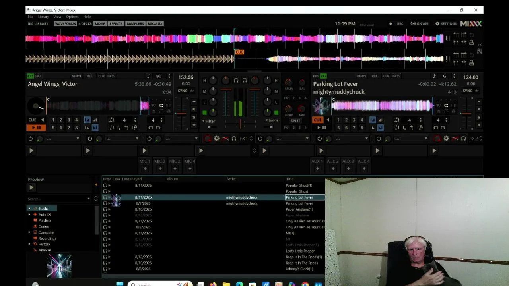Toggle SPLIT headphone cue mode
Screen dimensions: 509x286
click(x=295, y=121)
